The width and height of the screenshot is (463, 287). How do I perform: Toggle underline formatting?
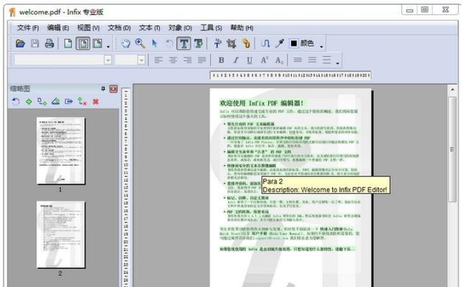pyautogui.click(x=249, y=60)
